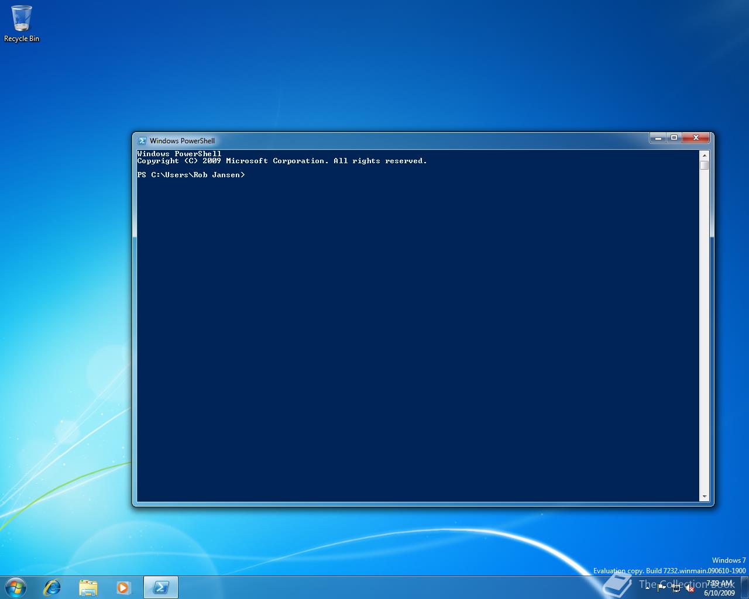This screenshot has width=749, height=599.
Task: Click the "Copyright (C) 2009 Microsoft Corporation" line
Action: pos(282,161)
